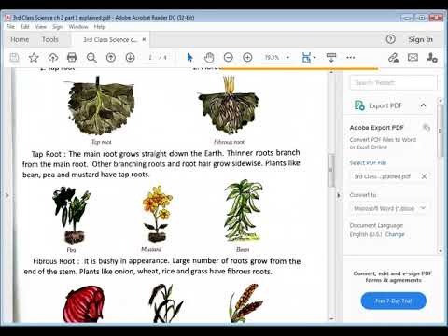Image resolution: width=448 pixels, height=336 pixels.
Task: Click the fibrous root illustration
Action: tap(229, 105)
